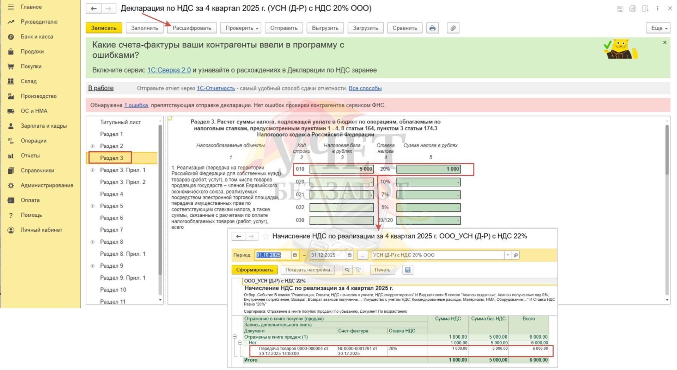Click the magnifier search icon in report

point(347,270)
